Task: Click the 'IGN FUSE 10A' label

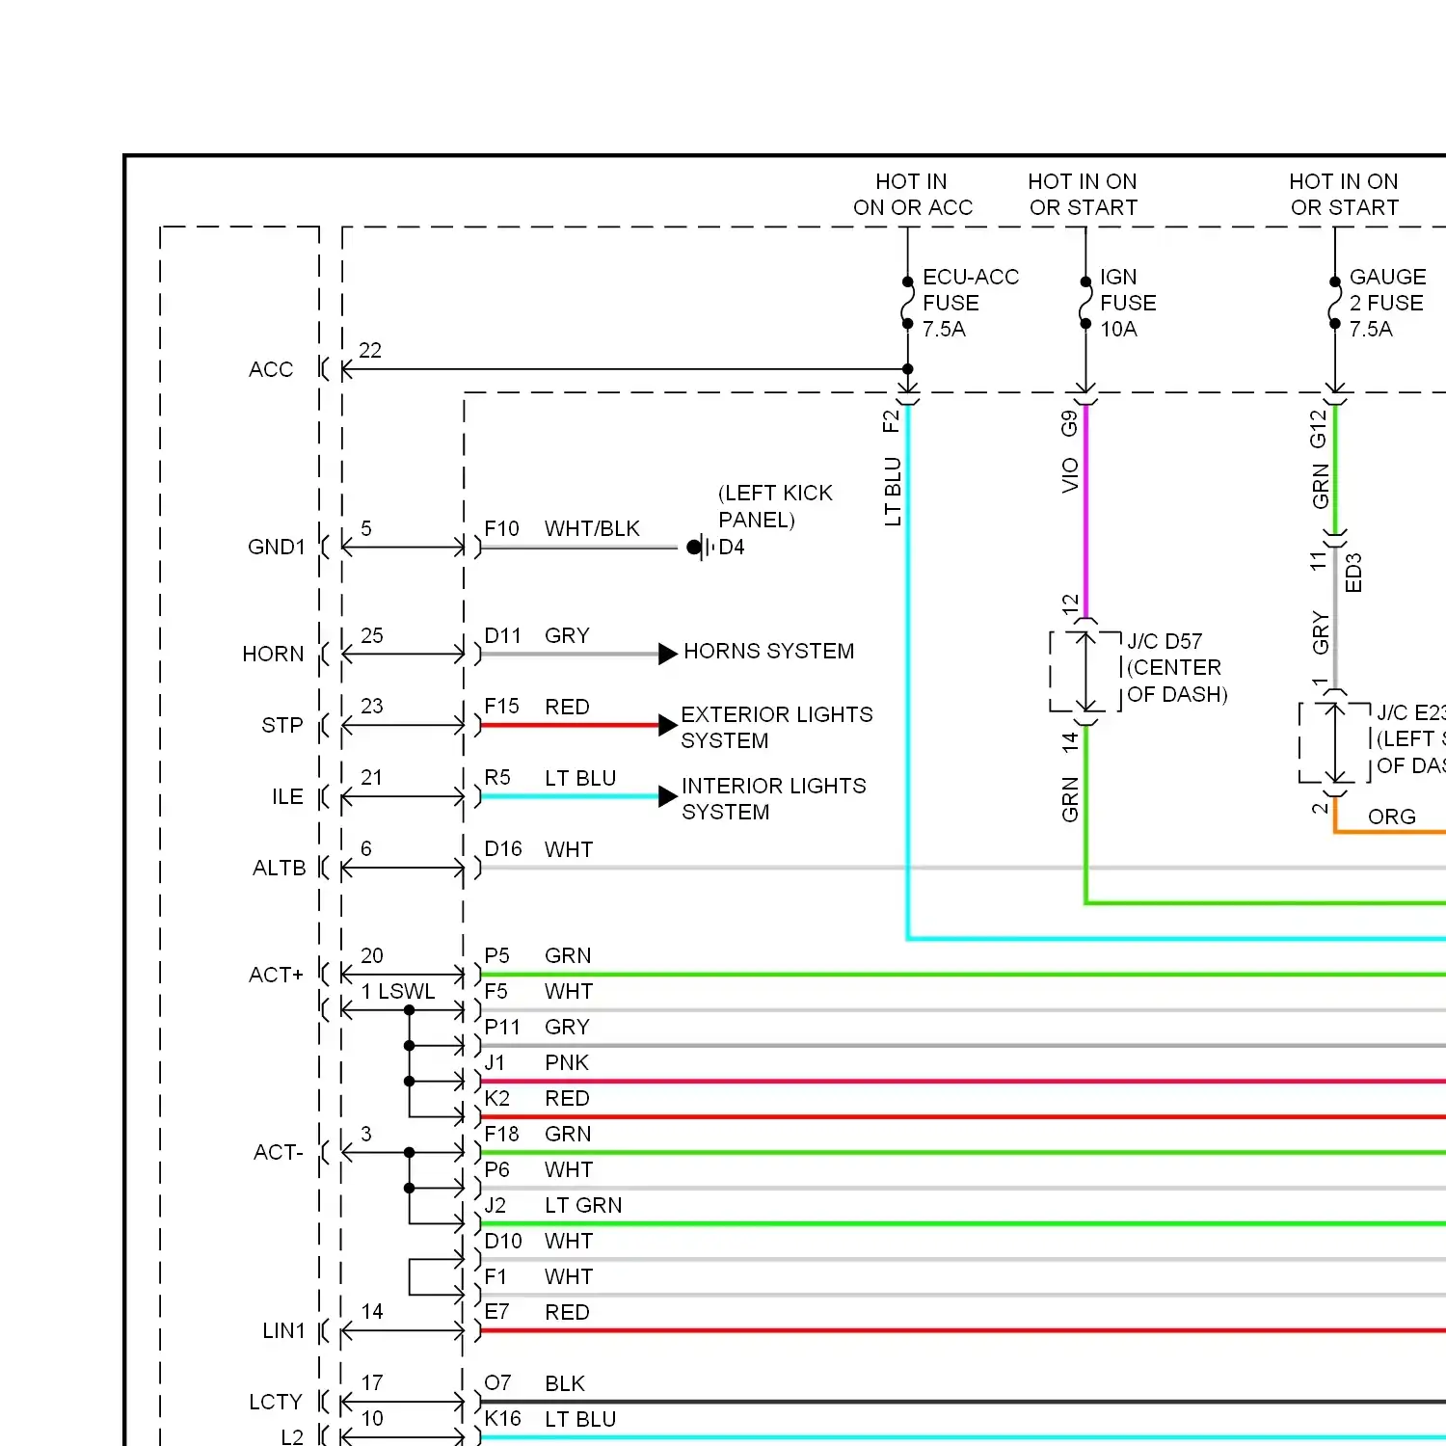Action: [x=1128, y=303]
